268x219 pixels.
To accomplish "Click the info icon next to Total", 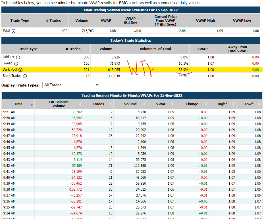I will click(x=14, y=31).
